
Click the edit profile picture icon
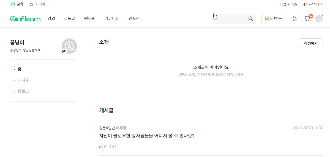(x=64, y=52)
